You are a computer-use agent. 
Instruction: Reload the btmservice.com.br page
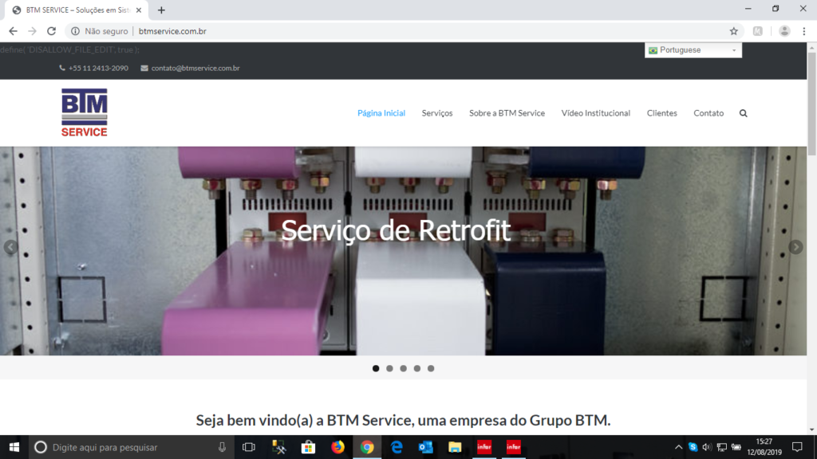click(50, 30)
